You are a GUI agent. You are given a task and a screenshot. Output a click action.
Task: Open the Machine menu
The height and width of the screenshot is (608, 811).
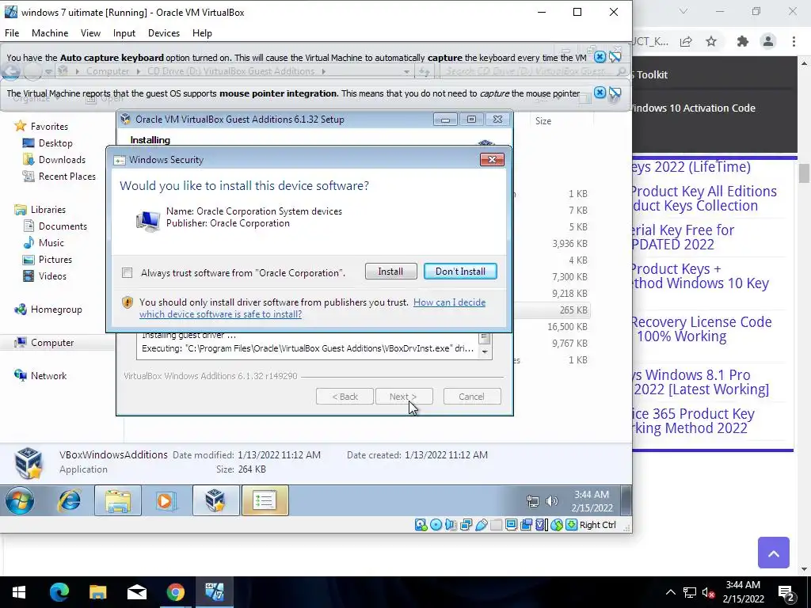tap(50, 33)
